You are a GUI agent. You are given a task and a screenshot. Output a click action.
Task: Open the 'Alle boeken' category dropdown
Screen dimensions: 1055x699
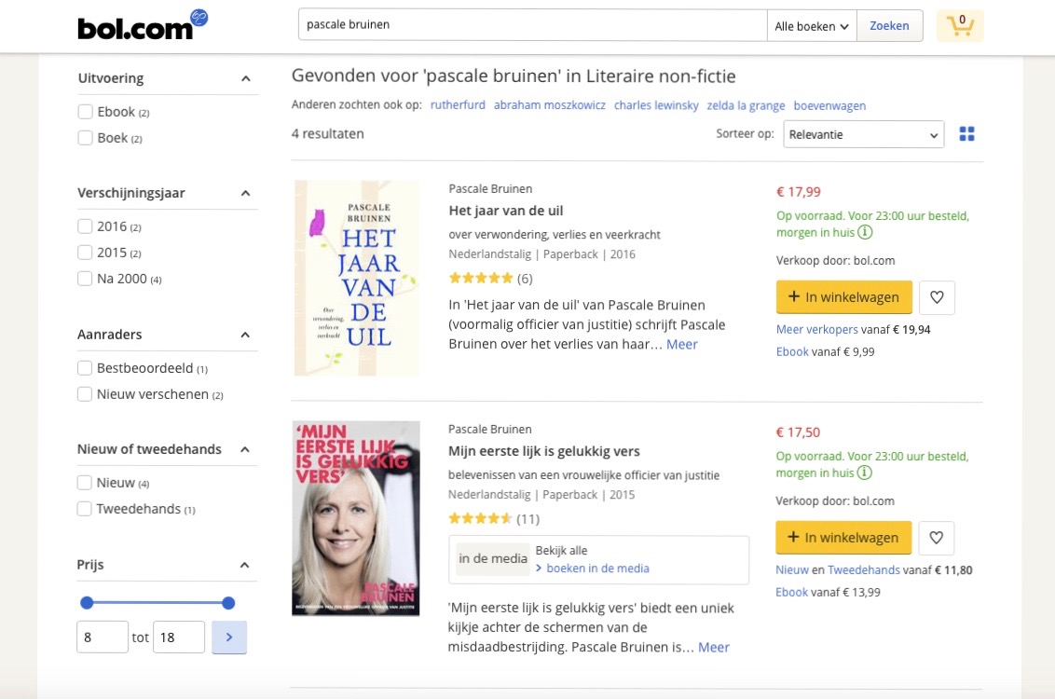pos(812,26)
